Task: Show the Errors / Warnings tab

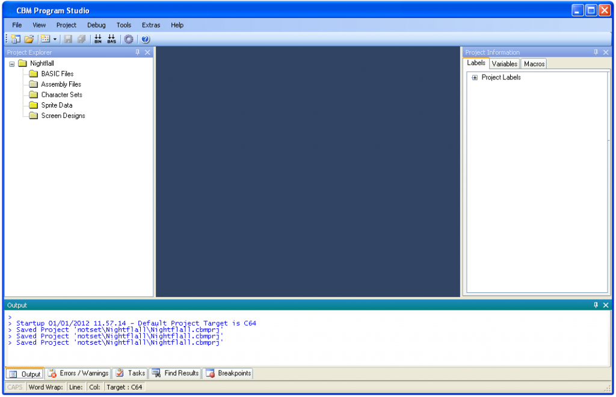Action: pos(78,374)
